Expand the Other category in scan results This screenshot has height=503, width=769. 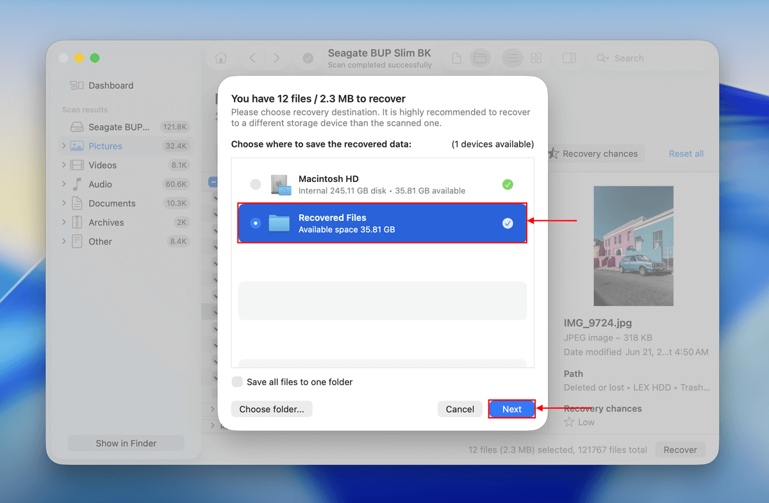[x=64, y=242]
